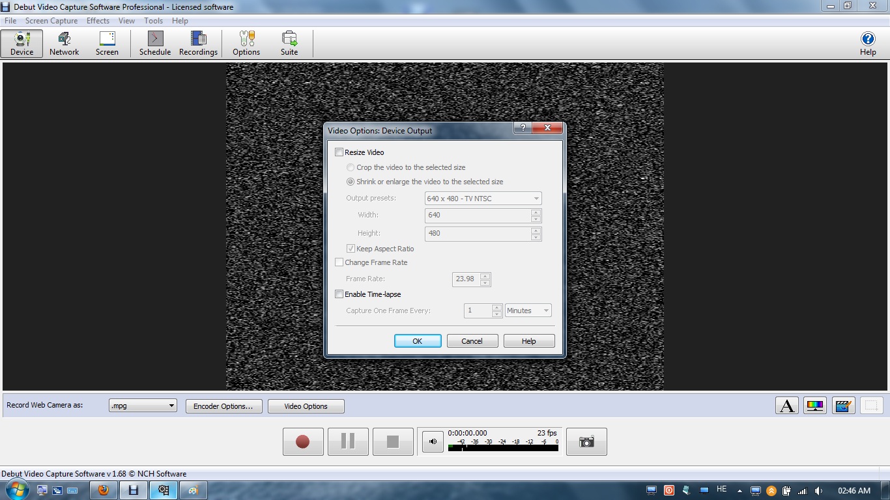Click the audio level meter bar

503,448
